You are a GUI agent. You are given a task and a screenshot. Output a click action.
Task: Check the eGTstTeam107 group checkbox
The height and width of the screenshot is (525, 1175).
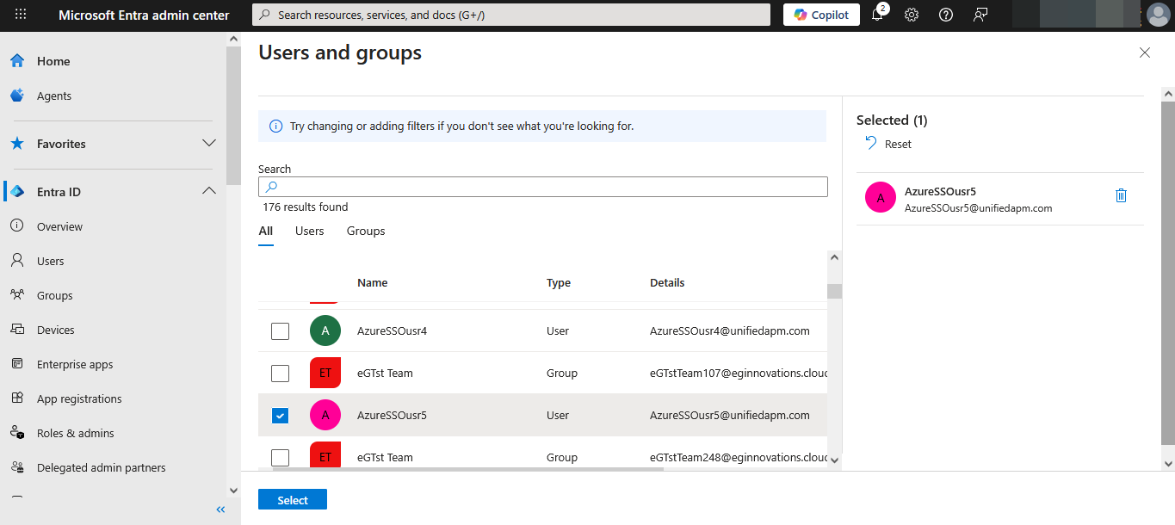point(280,374)
